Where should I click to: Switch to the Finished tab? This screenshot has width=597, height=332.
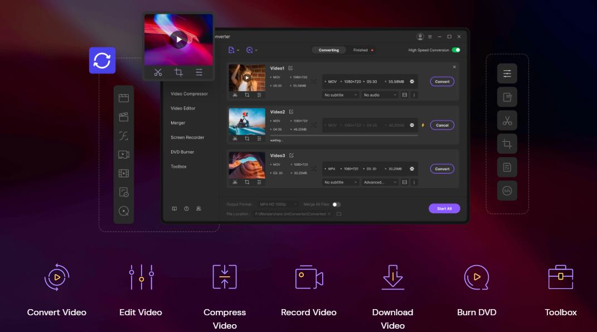point(361,50)
